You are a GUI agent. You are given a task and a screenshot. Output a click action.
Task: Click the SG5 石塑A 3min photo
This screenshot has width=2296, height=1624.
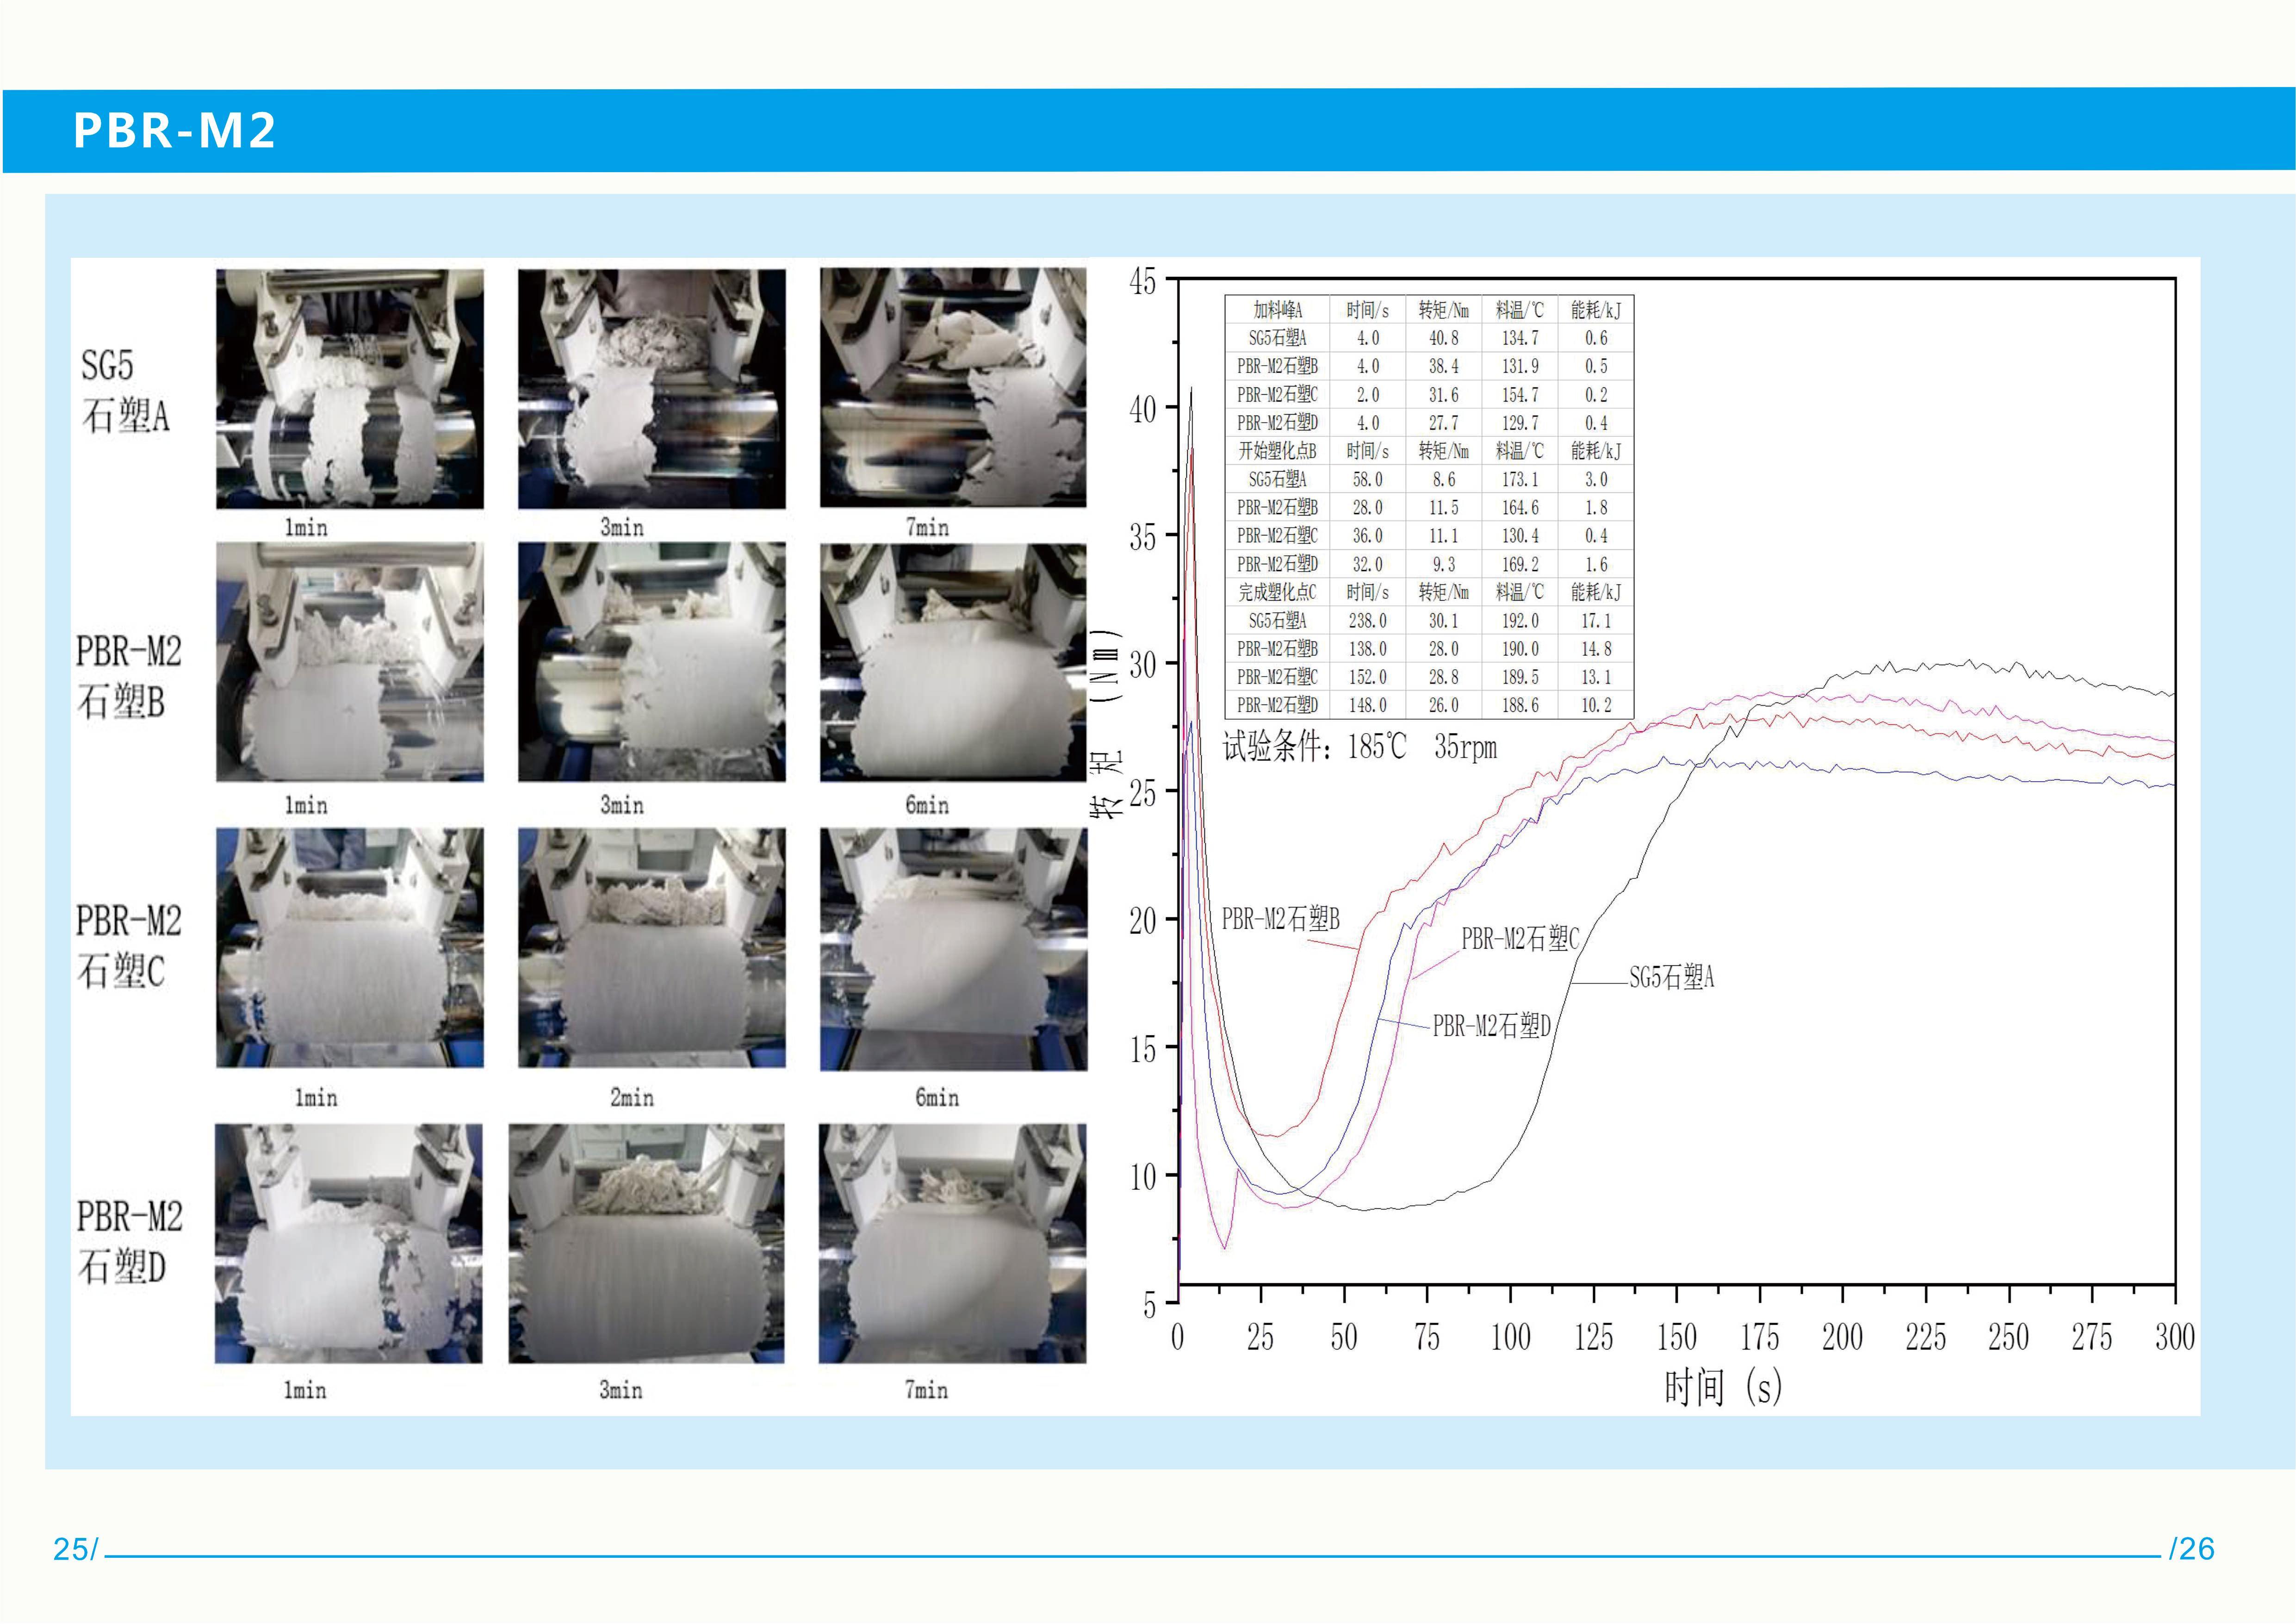tap(651, 389)
